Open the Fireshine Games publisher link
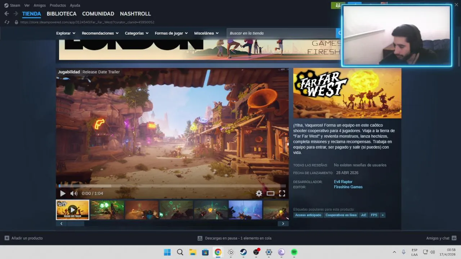461x259 pixels. pos(348,187)
